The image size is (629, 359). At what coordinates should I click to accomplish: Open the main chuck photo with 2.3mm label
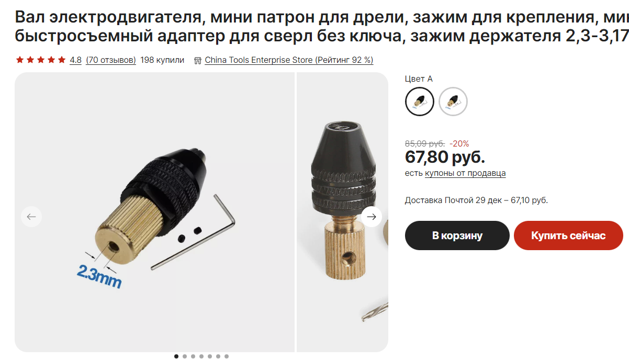click(155, 212)
